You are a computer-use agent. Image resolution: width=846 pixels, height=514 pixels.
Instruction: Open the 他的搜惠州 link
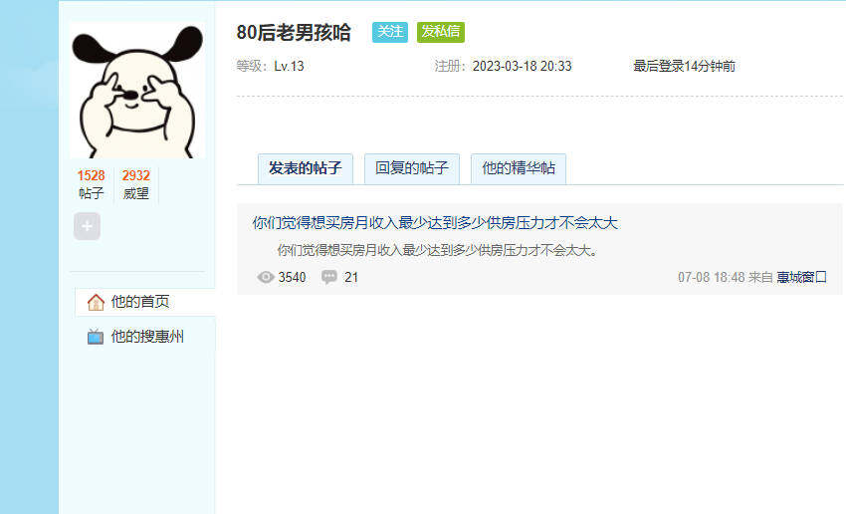click(147, 337)
